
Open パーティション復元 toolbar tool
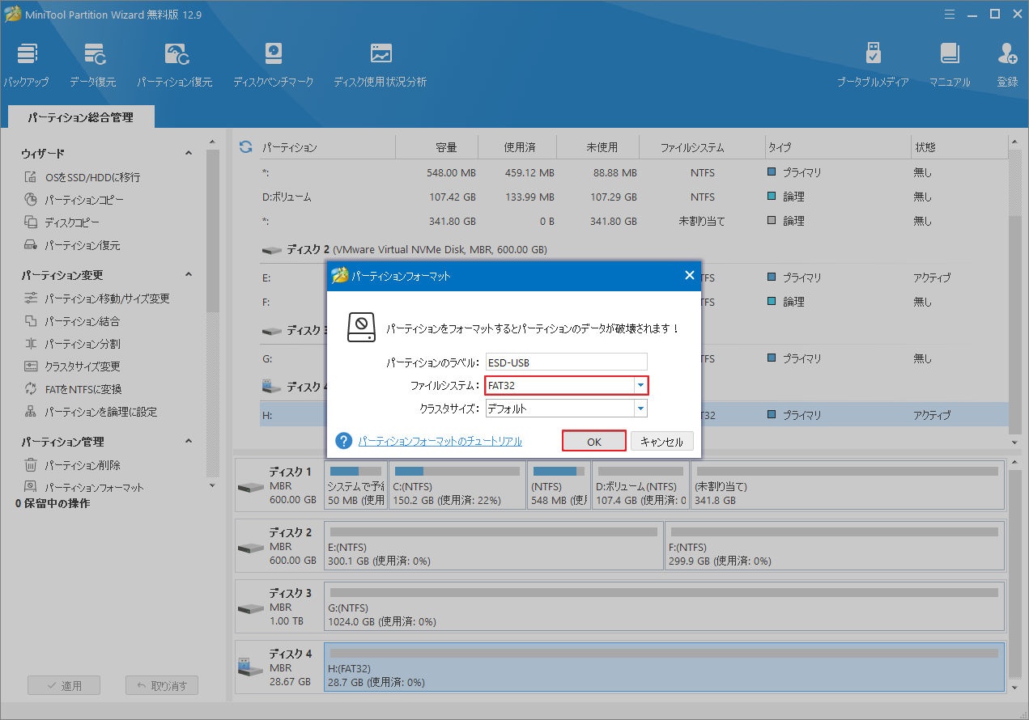[x=175, y=65]
